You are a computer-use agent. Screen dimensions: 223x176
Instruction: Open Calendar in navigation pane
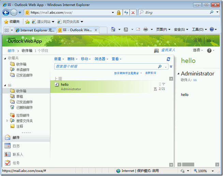(26, 146)
